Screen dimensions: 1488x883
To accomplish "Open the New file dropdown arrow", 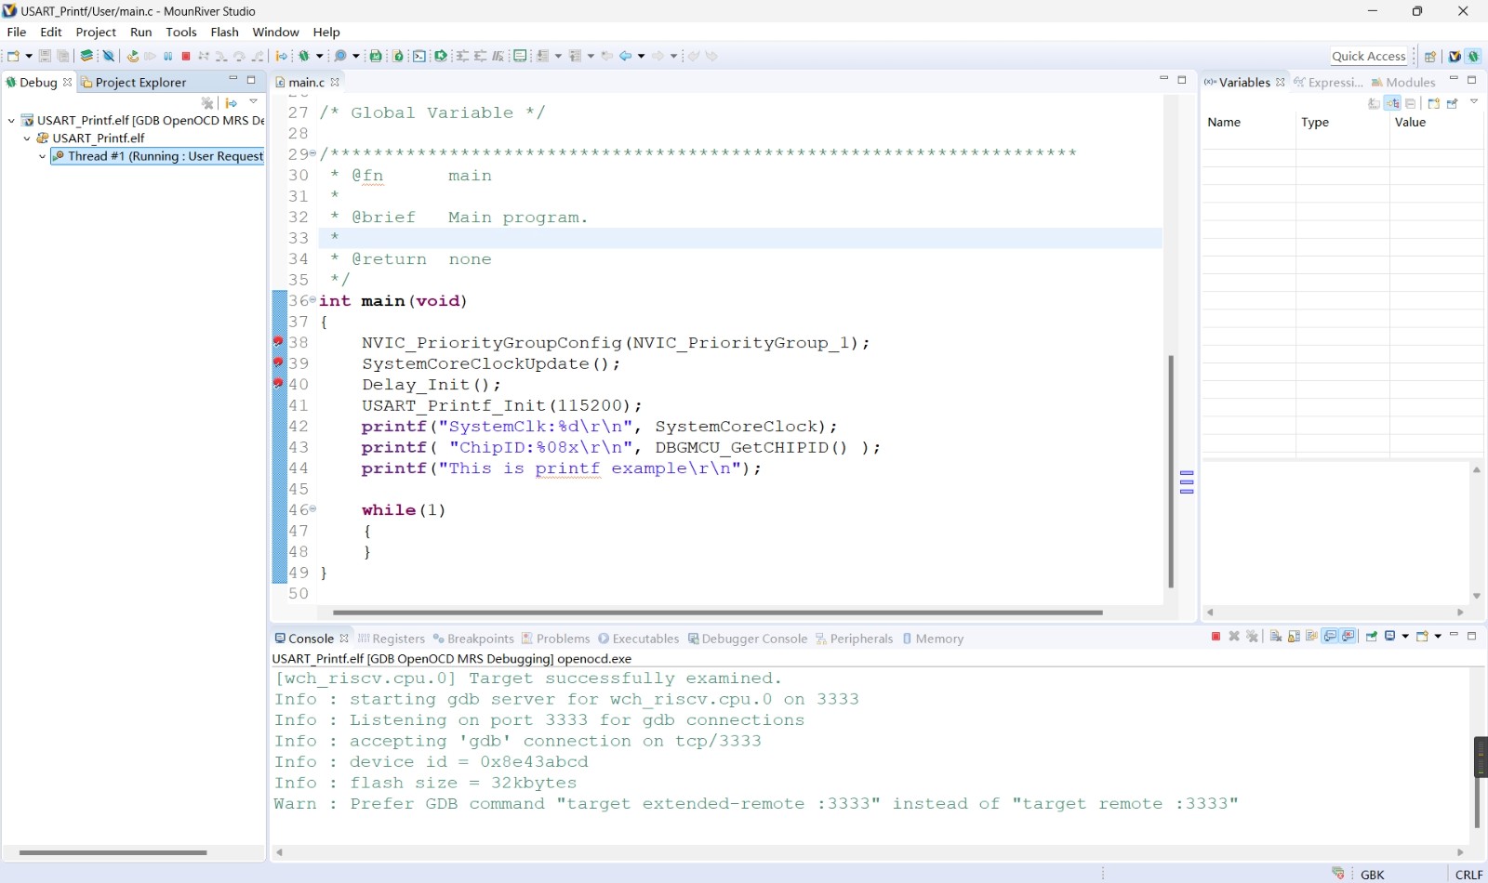I will [29, 56].
